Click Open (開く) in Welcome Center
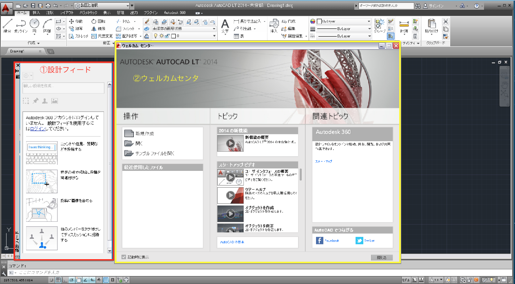The height and width of the screenshot is (284, 515). [x=134, y=143]
